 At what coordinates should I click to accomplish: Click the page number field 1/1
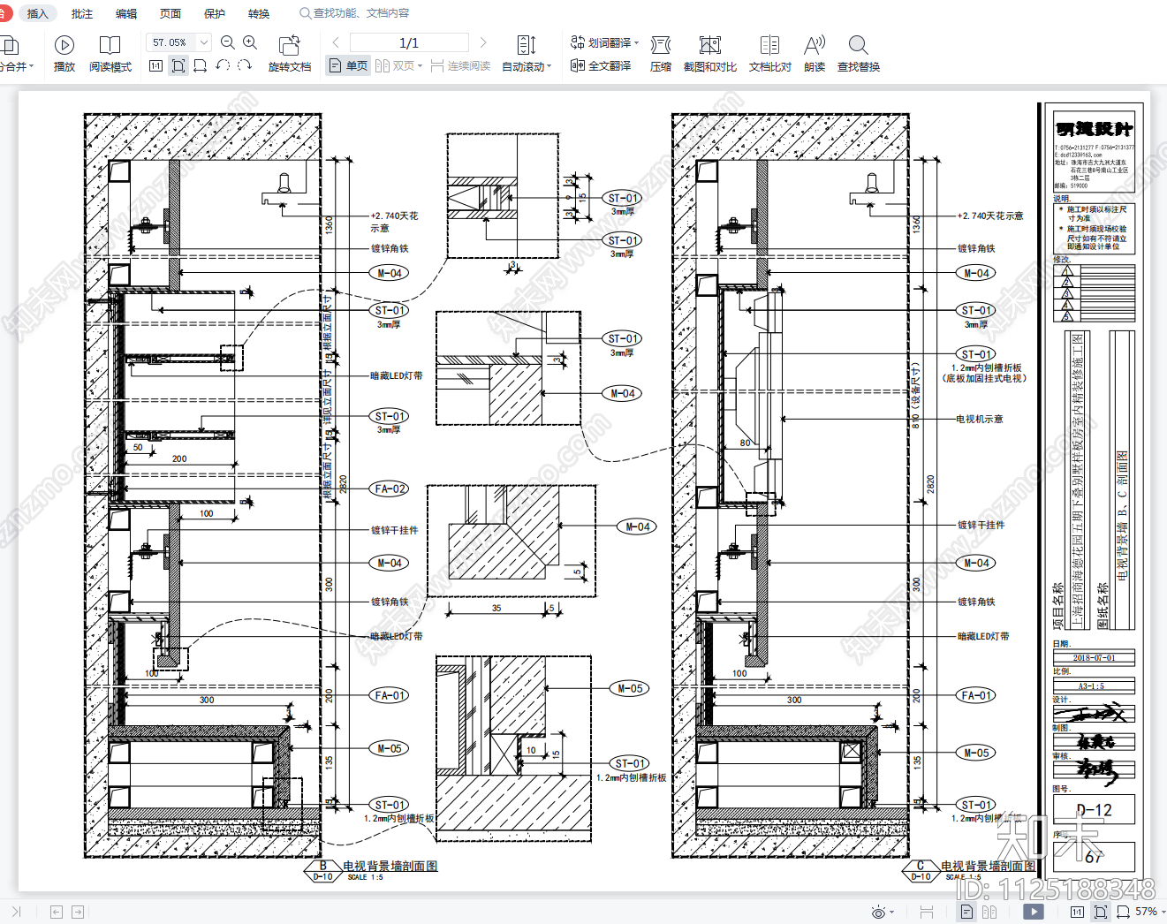[x=409, y=42]
